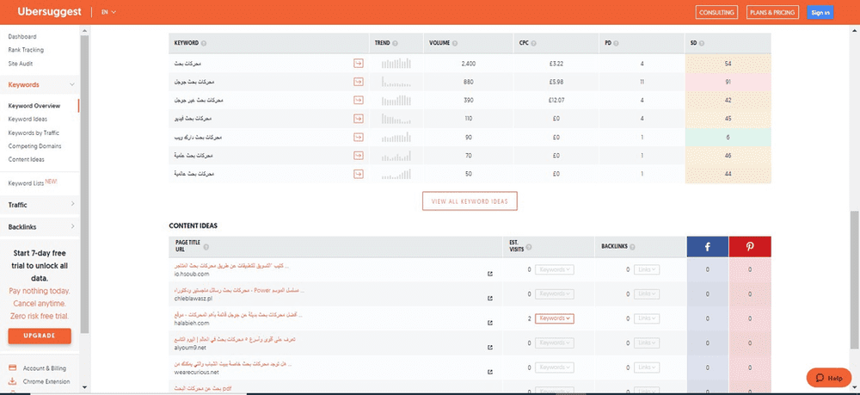This screenshot has width=860, height=395.
Task: Click the info icon beside PAGE TITLE URL header
Action: (206, 247)
